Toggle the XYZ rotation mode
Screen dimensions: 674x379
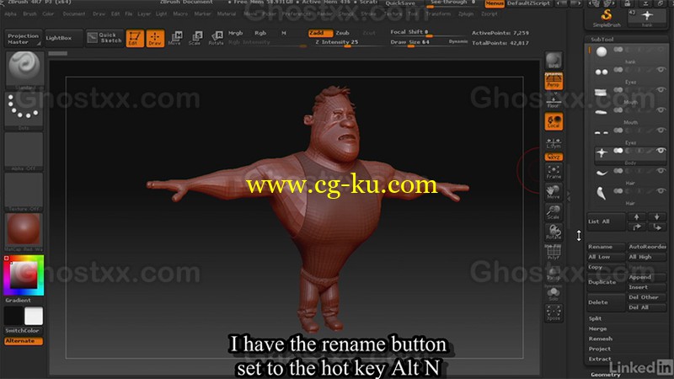point(554,157)
